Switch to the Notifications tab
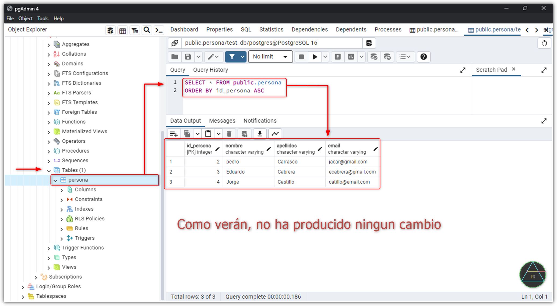Screen dimensions: 557x306 pyautogui.click(x=260, y=121)
